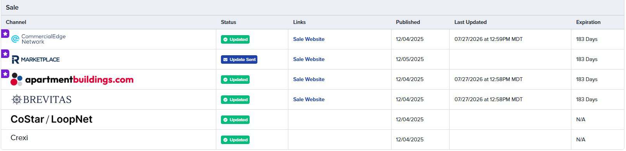Click 183 Days expiration in Marketplace row
This screenshot has height=151, width=626.
(587, 59)
